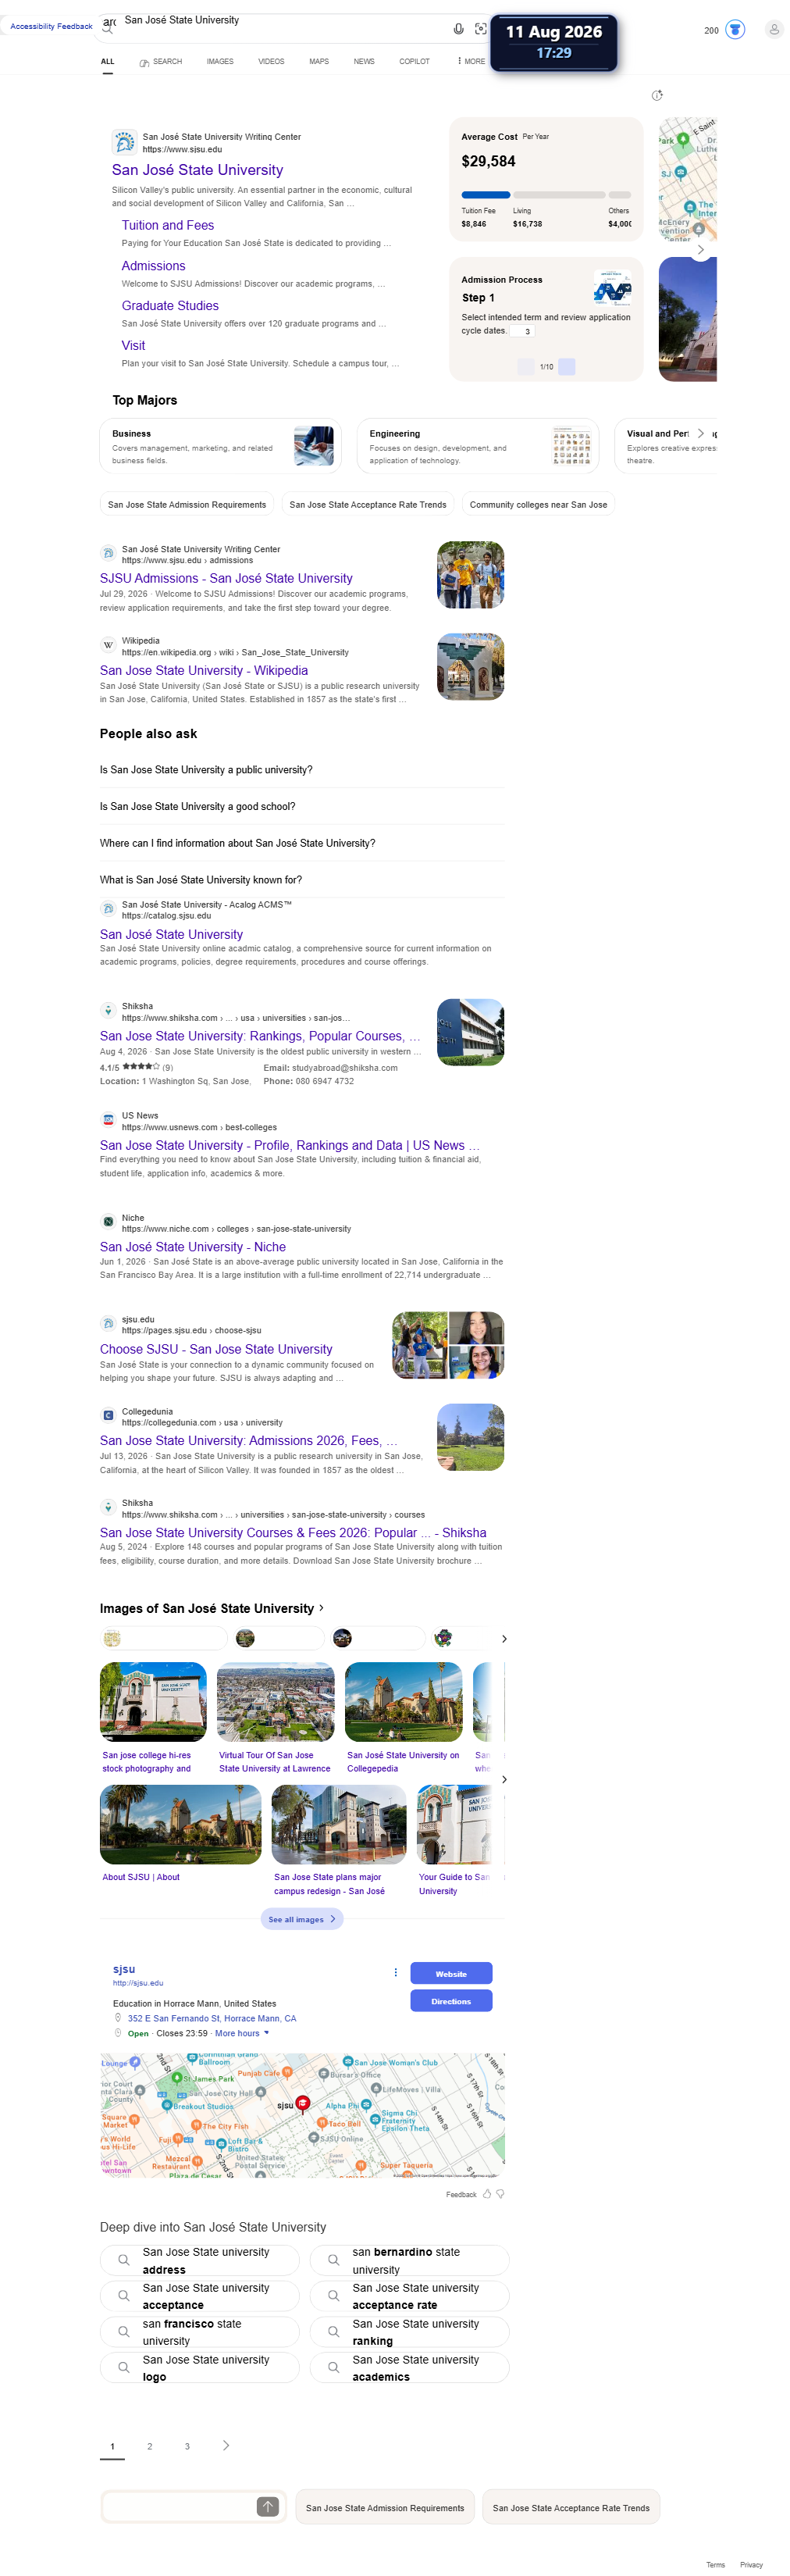The width and height of the screenshot is (790, 2576).
Task: Open the COPILOT tab
Action: coord(414,62)
